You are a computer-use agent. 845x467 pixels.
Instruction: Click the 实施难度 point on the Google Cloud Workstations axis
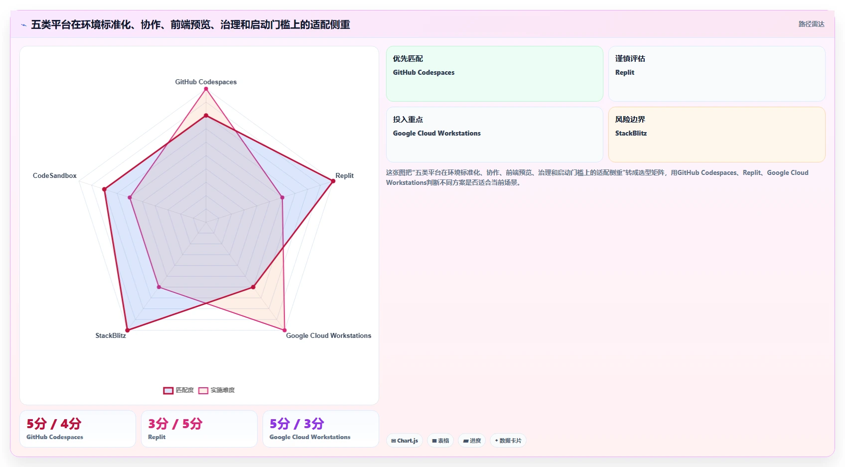[x=284, y=330]
